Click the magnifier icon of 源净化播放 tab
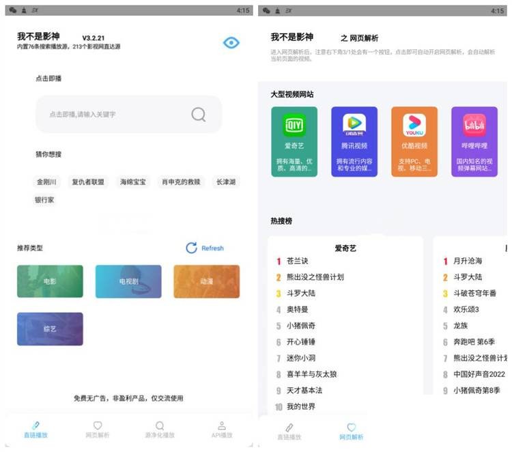Viewport: 512px width, 452px height. point(160,425)
